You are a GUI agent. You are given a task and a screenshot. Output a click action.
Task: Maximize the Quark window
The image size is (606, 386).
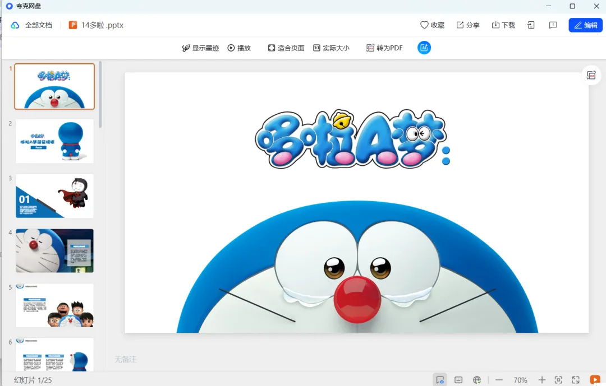pos(572,6)
